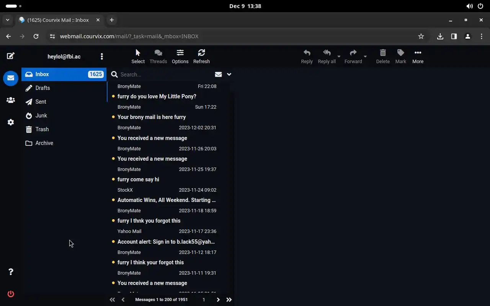Viewport: 490px width, 306px height.
Task: Open the Junk folder
Action: 64,116
